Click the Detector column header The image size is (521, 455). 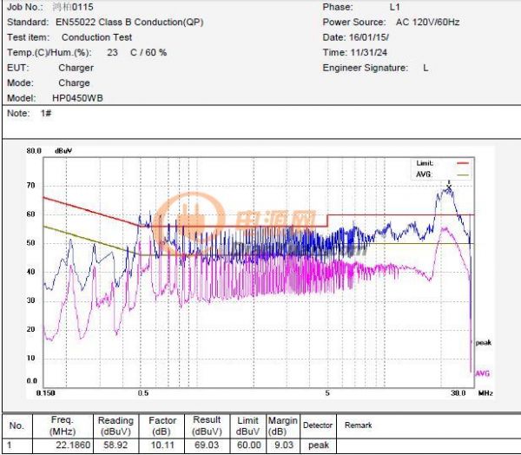pos(318,425)
